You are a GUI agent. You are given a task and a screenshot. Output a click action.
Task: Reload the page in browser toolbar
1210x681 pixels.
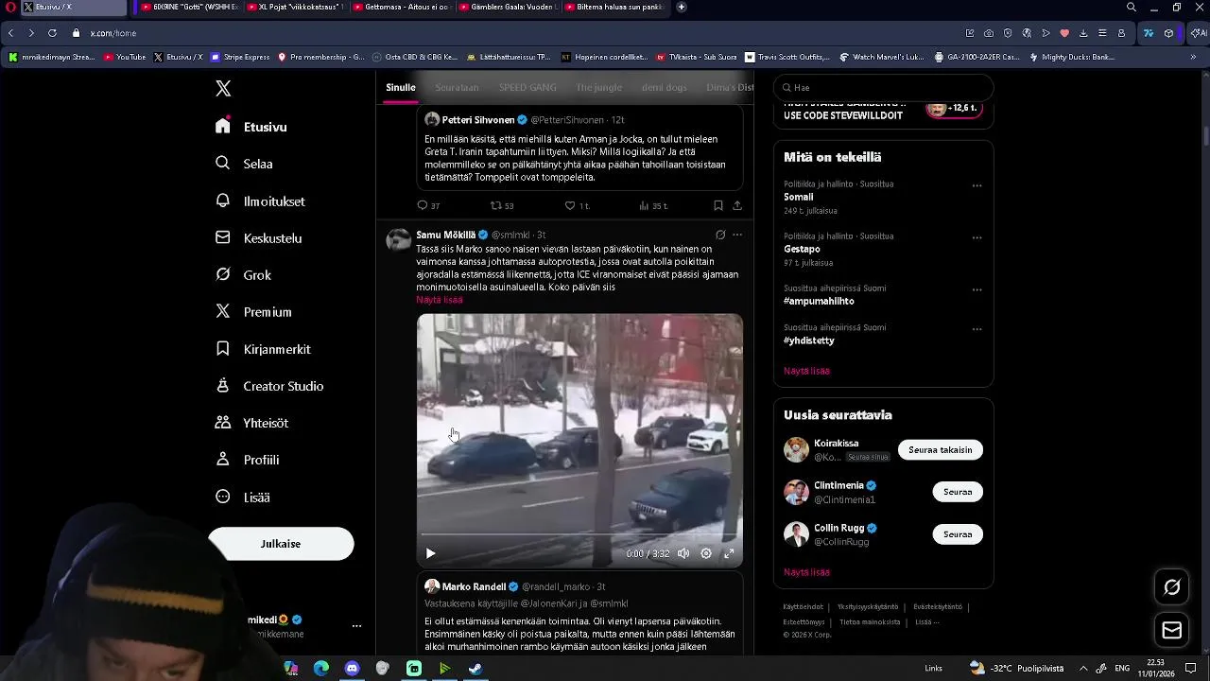pos(52,33)
